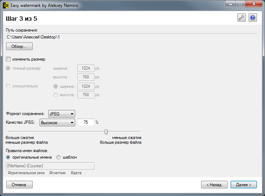Close the Easy watermark window
Screen dimensions: 265x196
254,4
